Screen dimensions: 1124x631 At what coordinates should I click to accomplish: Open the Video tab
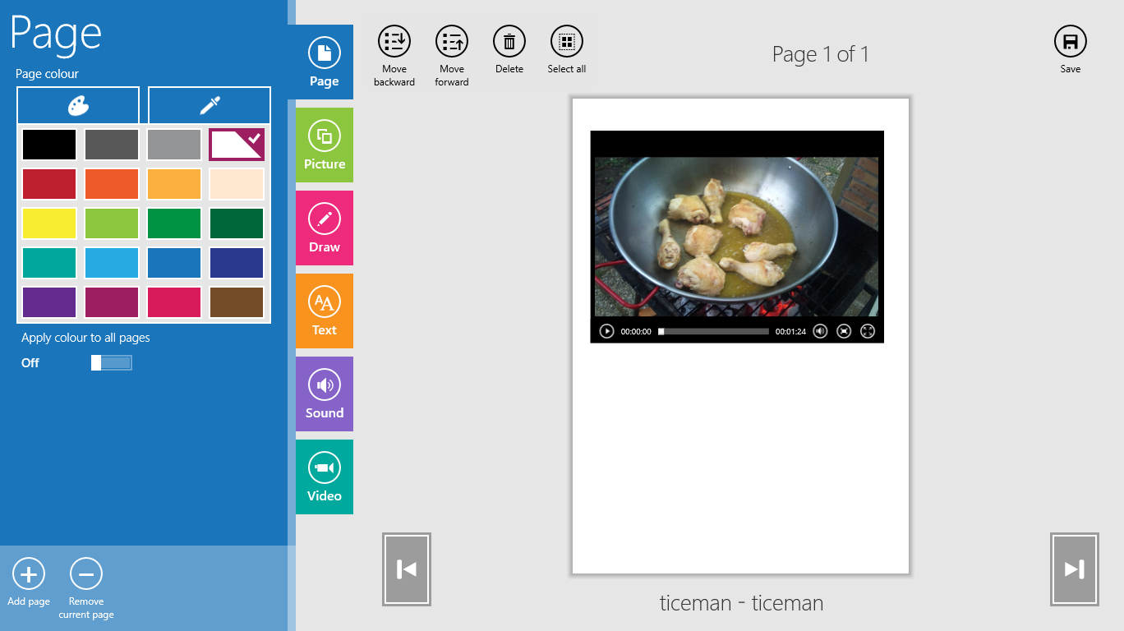325,477
